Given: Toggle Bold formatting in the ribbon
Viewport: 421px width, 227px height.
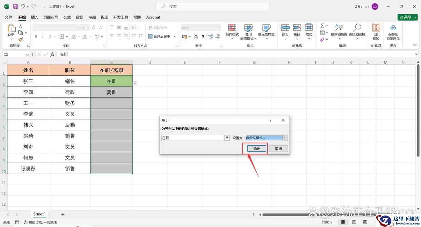Looking at the screenshot, I should click(x=36, y=36).
